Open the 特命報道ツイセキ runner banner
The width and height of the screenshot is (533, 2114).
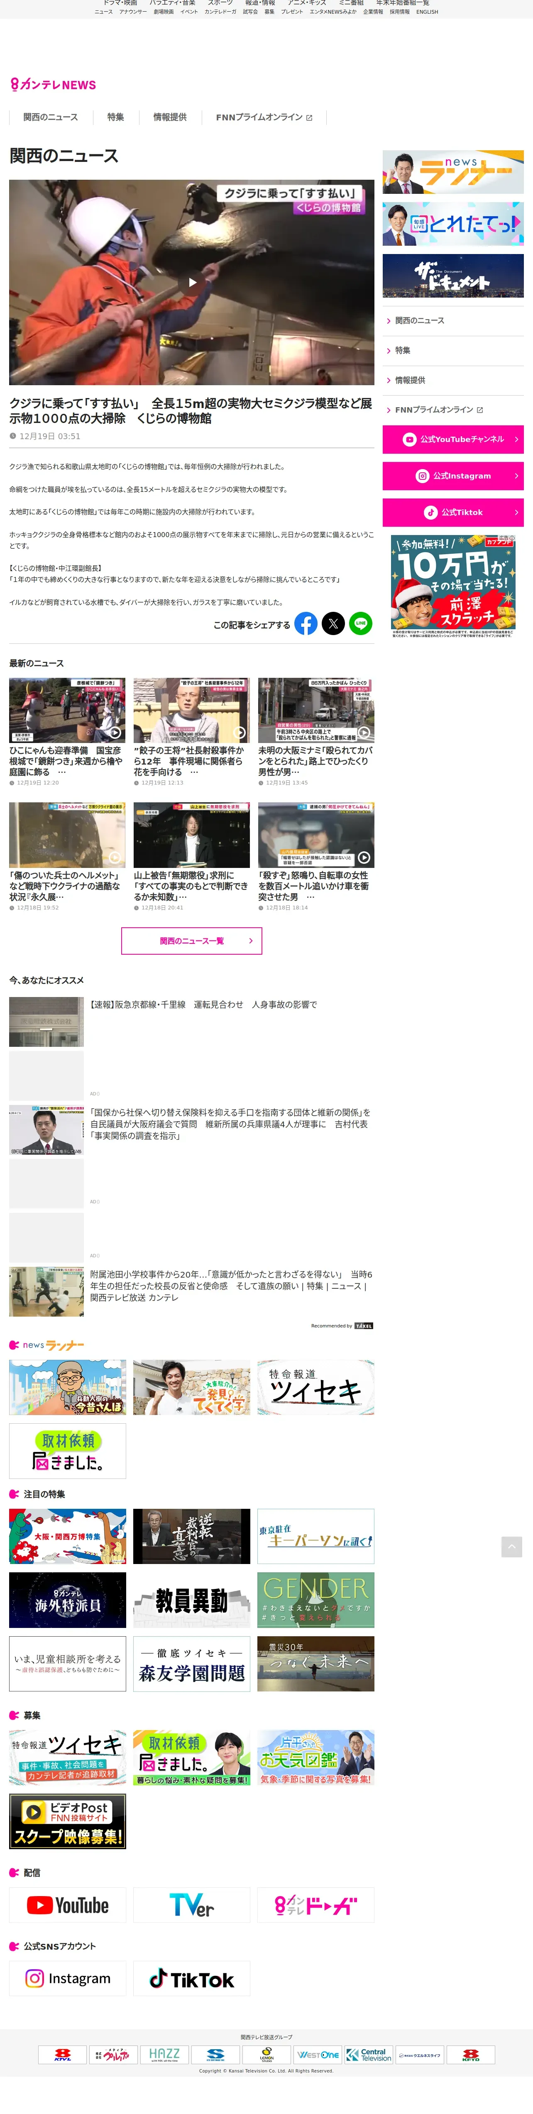[316, 1387]
